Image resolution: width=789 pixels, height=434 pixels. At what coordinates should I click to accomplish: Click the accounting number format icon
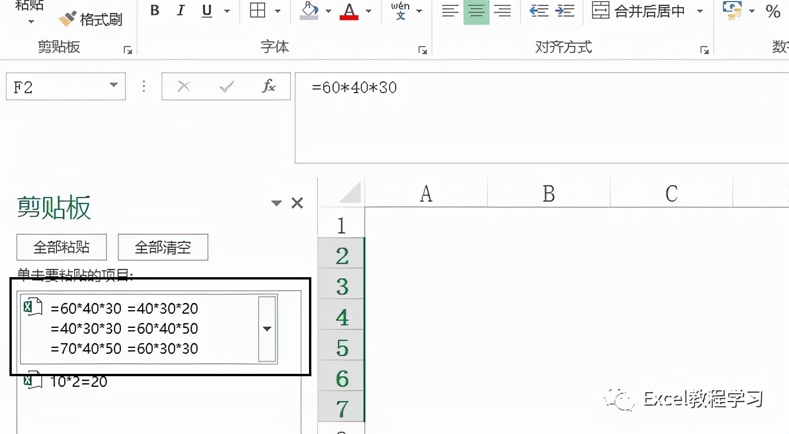coord(732,10)
